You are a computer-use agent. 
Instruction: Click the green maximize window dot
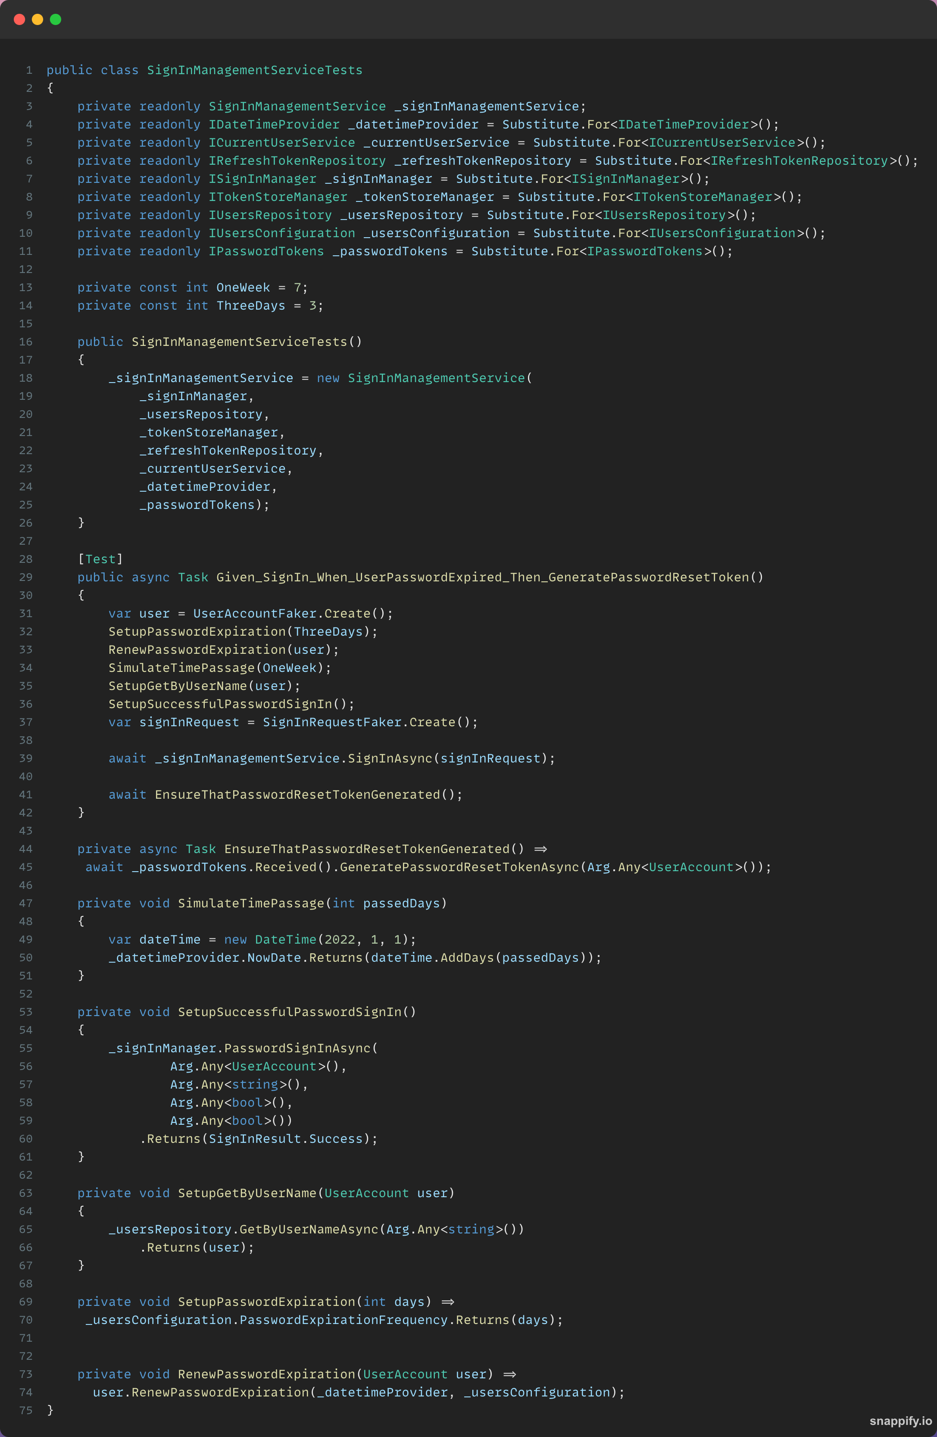[x=56, y=19]
